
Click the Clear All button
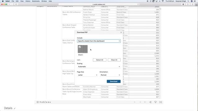pos(114,60)
